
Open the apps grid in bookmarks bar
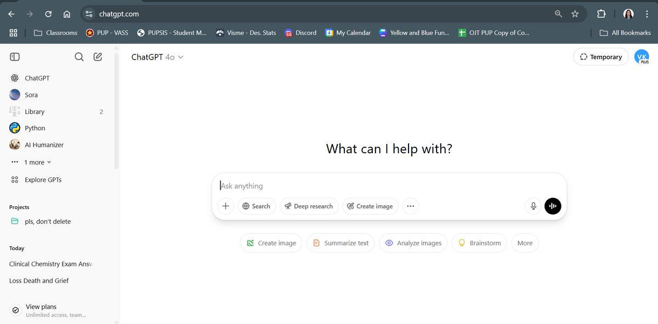pyautogui.click(x=14, y=33)
